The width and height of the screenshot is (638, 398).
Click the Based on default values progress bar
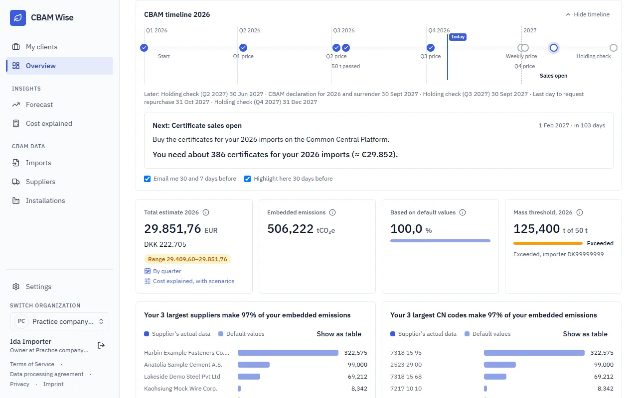point(440,241)
